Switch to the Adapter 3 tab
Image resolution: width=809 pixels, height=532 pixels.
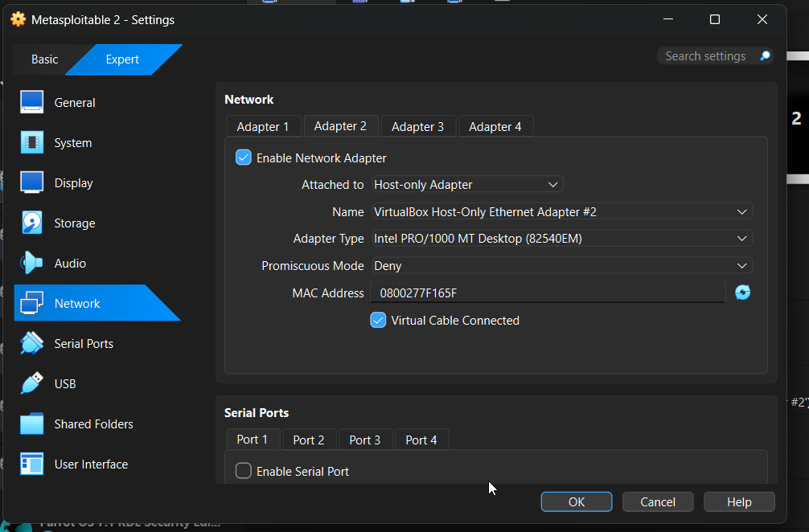[417, 127]
